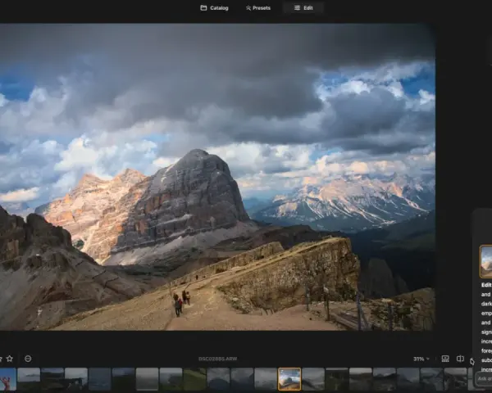Image resolution: width=492 pixels, height=393 pixels.
Task: Open thumbnail immediately left of the highlighted one
Action: coord(266,379)
